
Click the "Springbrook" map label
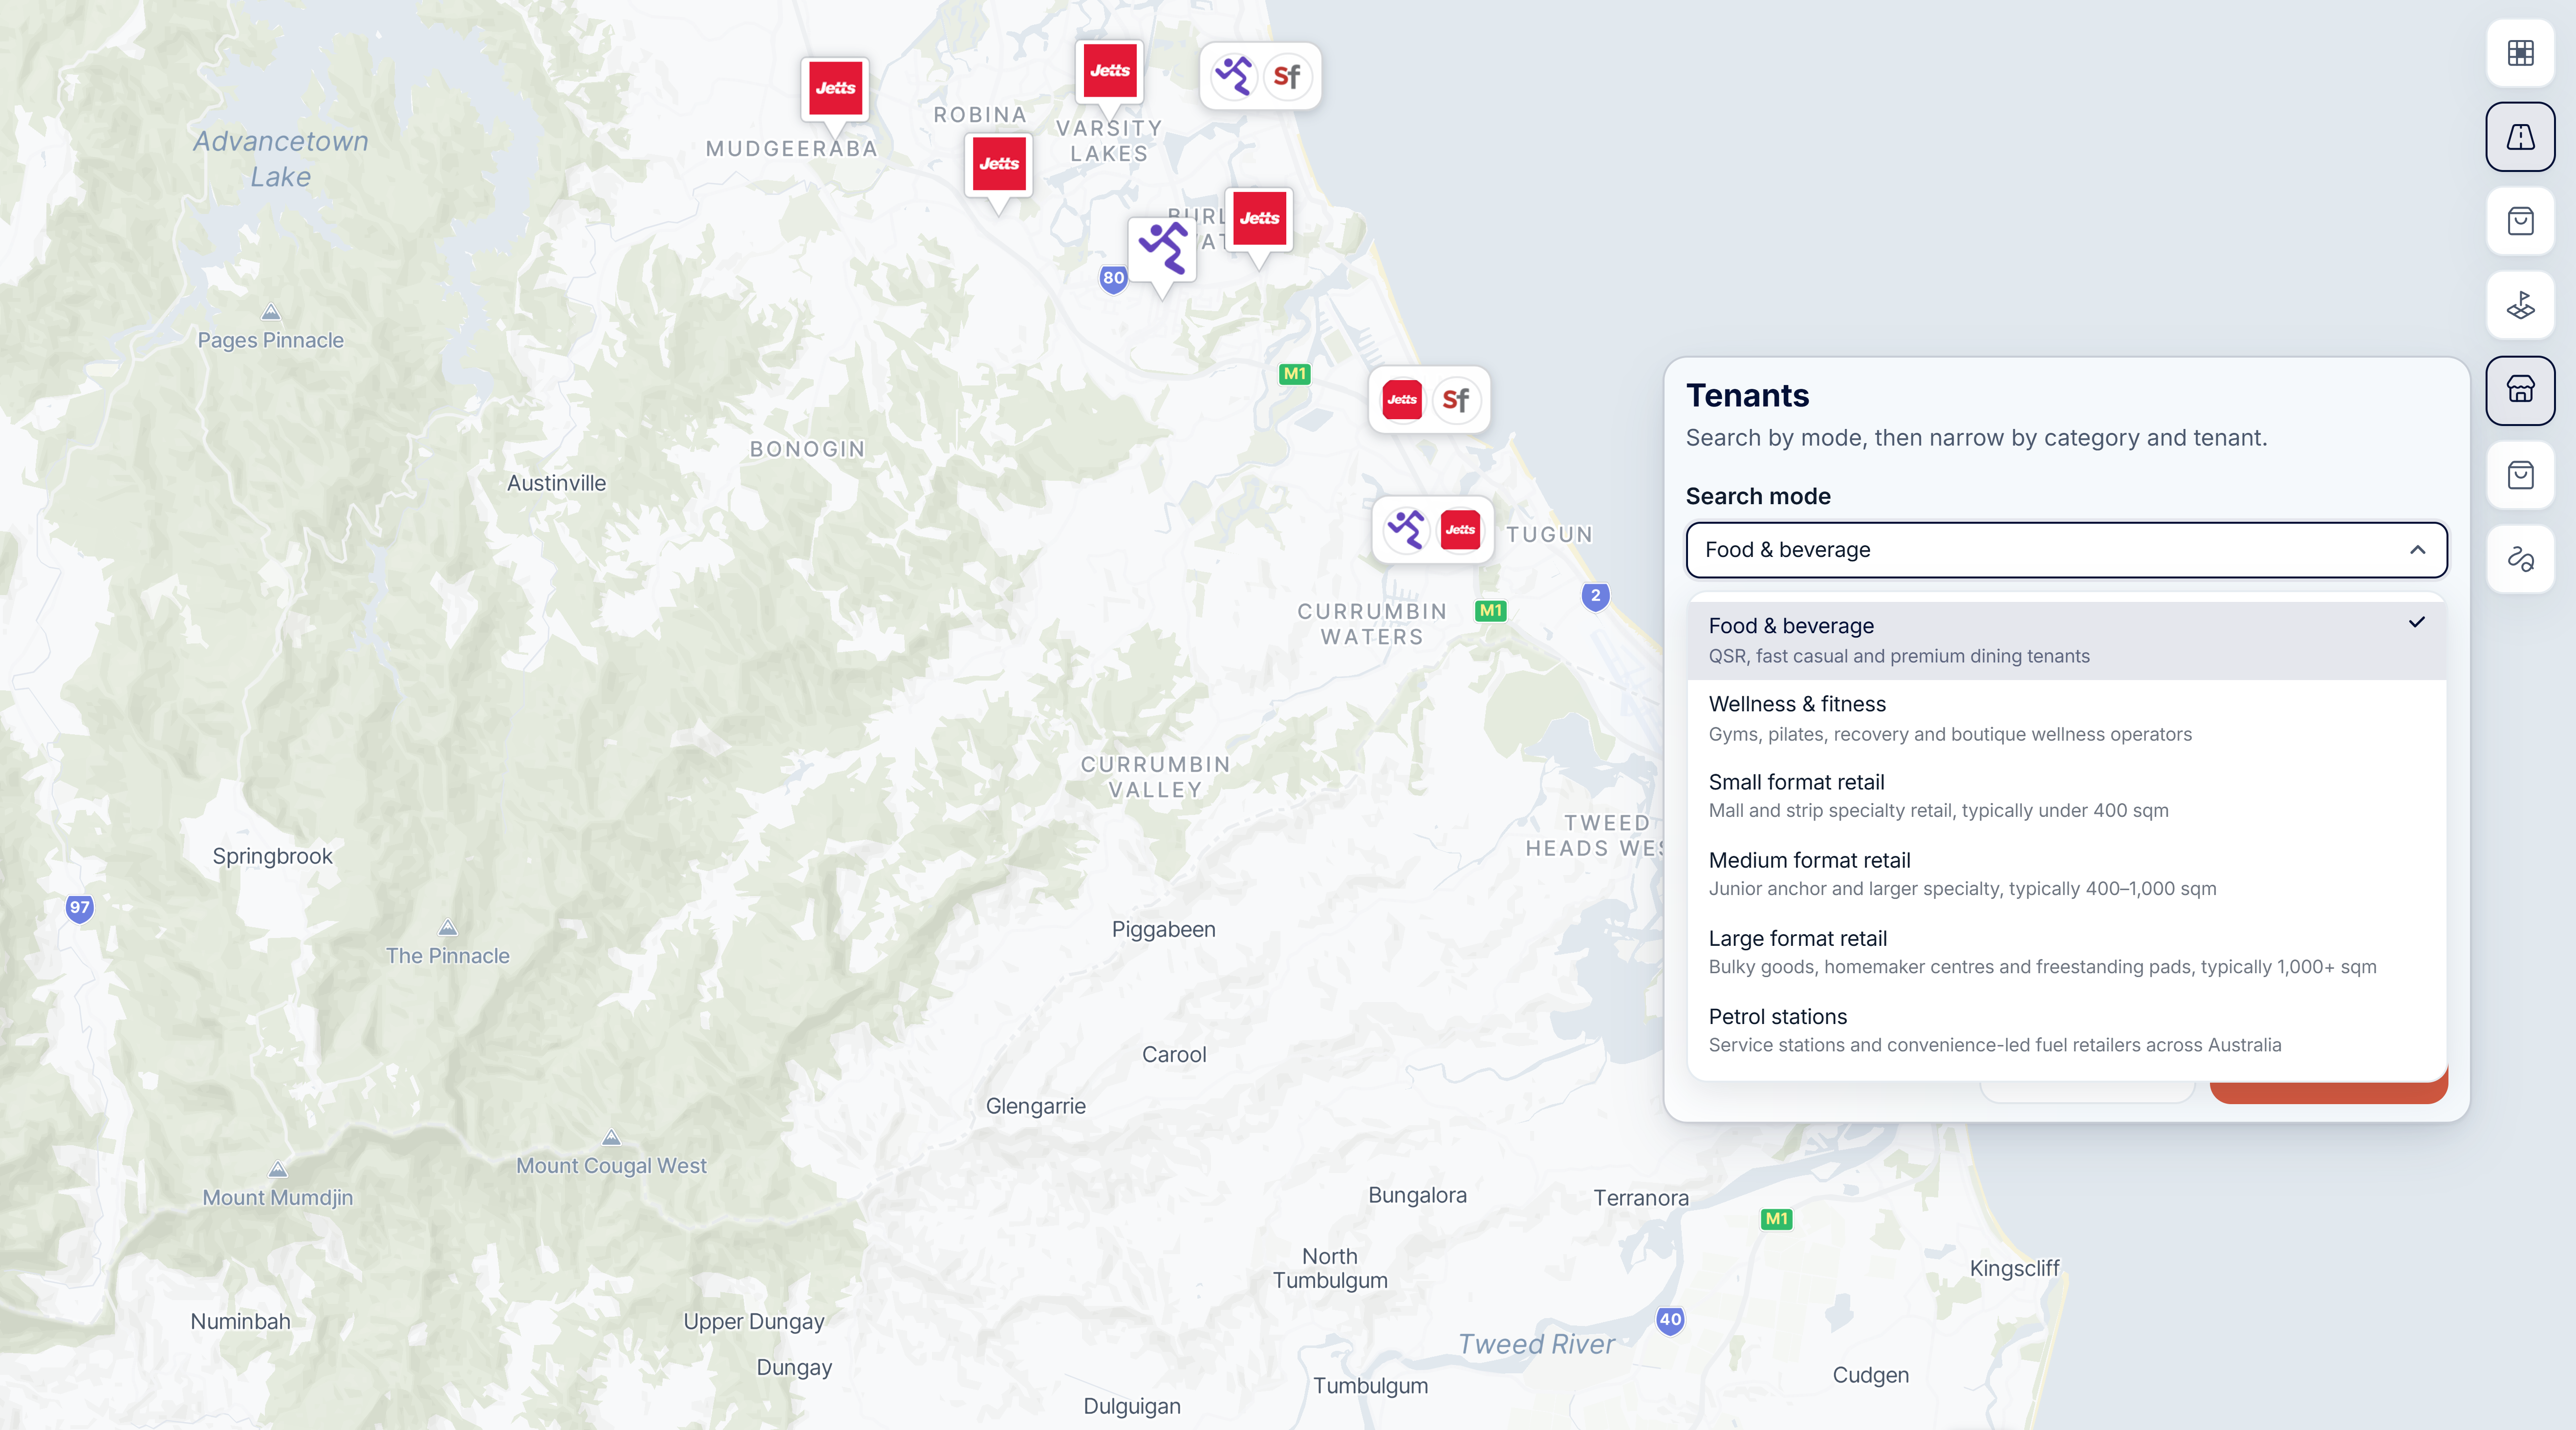pos(272,856)
